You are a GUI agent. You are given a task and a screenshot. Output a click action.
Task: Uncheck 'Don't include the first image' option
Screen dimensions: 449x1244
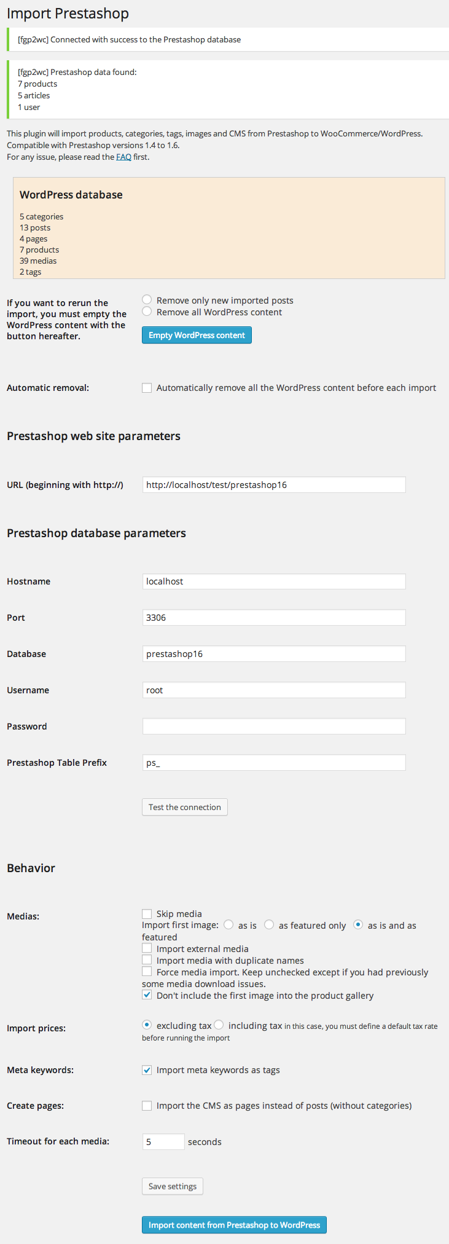click(147, 995)
